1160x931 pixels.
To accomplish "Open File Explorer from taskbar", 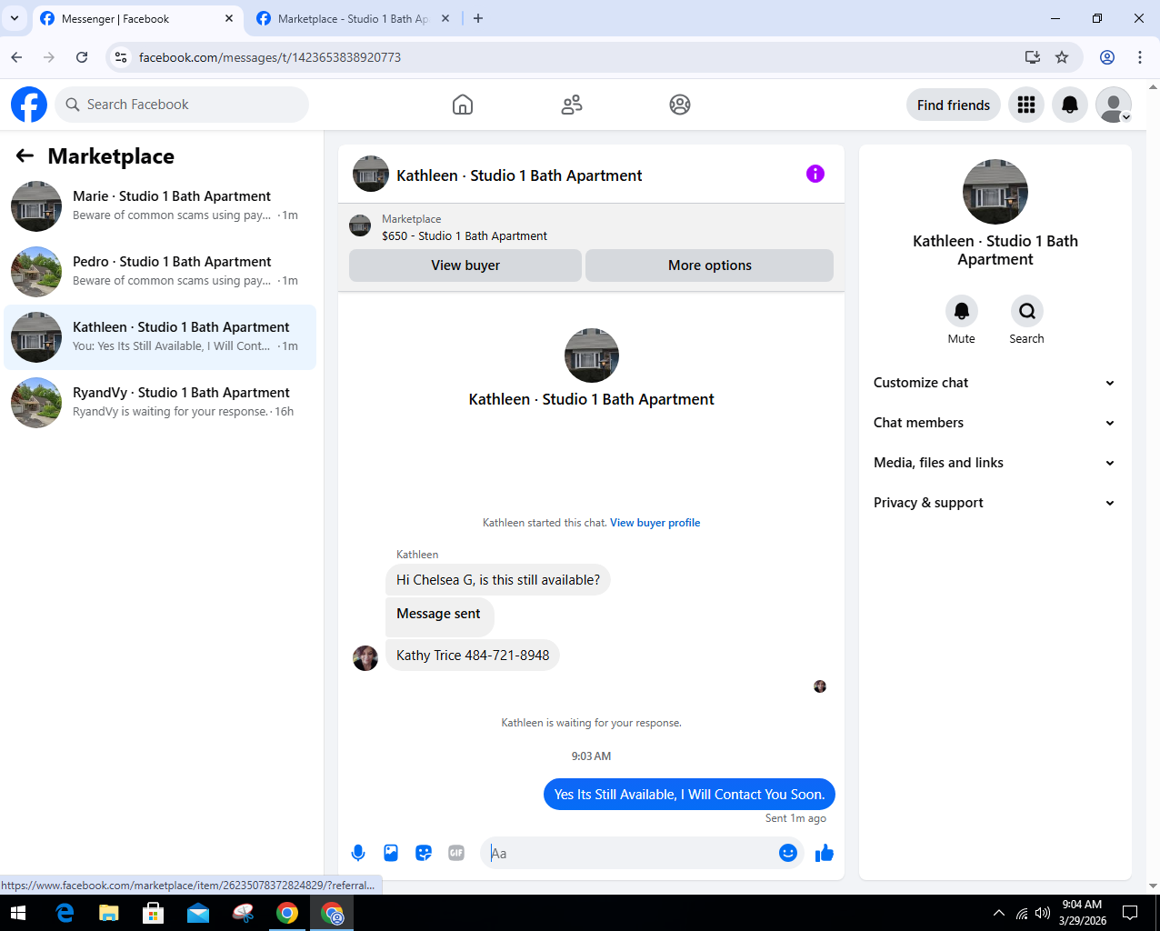I will pos(109,913).
